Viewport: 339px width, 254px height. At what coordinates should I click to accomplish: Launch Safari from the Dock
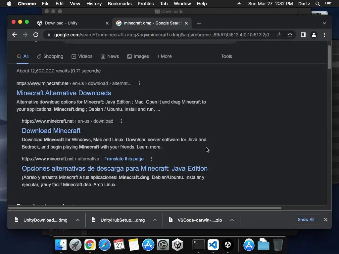click(x=104, y=245)
